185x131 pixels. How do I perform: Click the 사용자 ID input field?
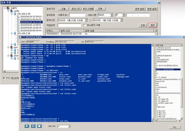(77, 15)
